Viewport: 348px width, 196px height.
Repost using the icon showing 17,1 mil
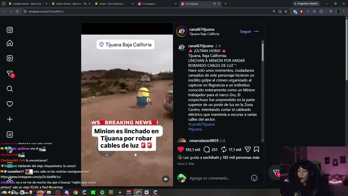(x=224, y=149)
